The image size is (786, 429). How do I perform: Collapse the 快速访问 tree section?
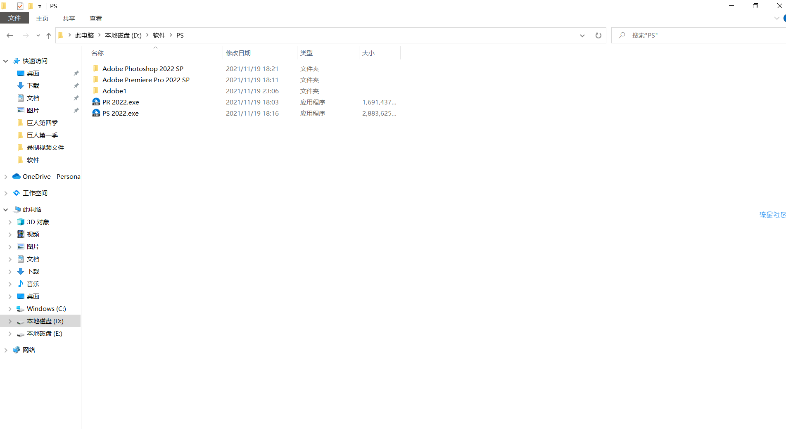tap(6, 61)
